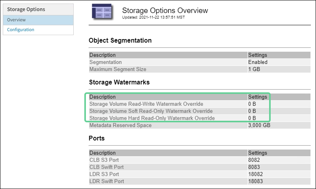
Task: Select the CLB Swift Port value 8083
Action: pyautogui.click(x=254, y=167)
